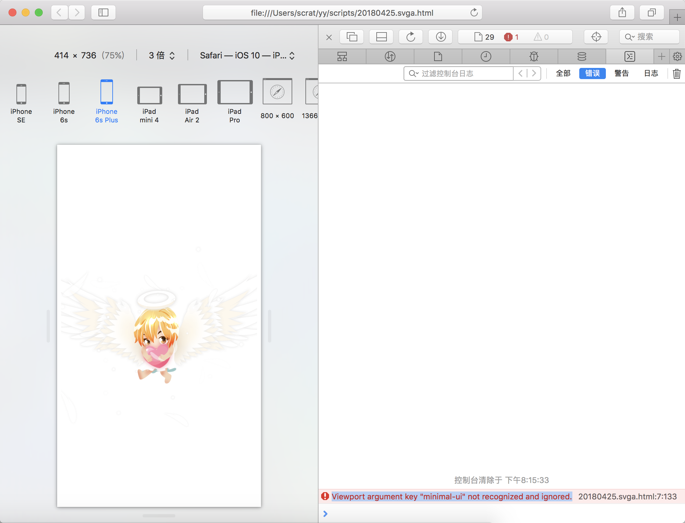685x523 pixels.
Task: Open the Storage tab icon
Action: click(582, 56)
